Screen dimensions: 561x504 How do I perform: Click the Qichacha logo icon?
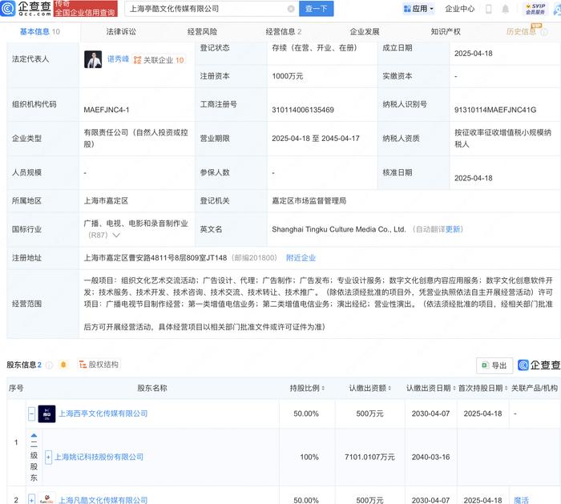point(7,8)
